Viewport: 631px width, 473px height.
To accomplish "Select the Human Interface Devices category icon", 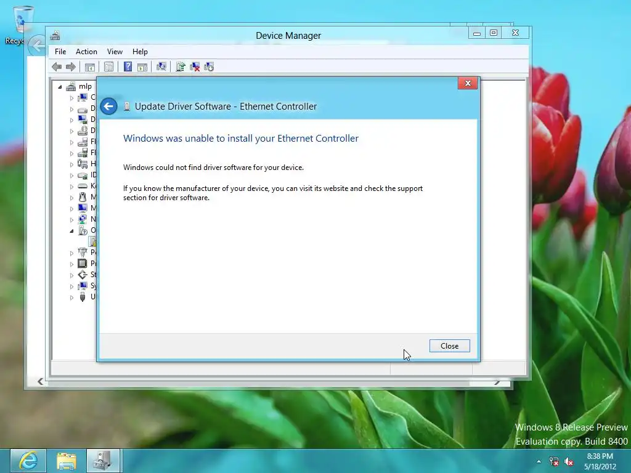I will click(x=83, y=164).
